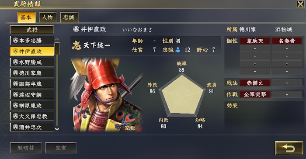Viewport: 306px width, 159px height.
Task: Open the 忠誠 tab
Action: (x=69, y=17)
